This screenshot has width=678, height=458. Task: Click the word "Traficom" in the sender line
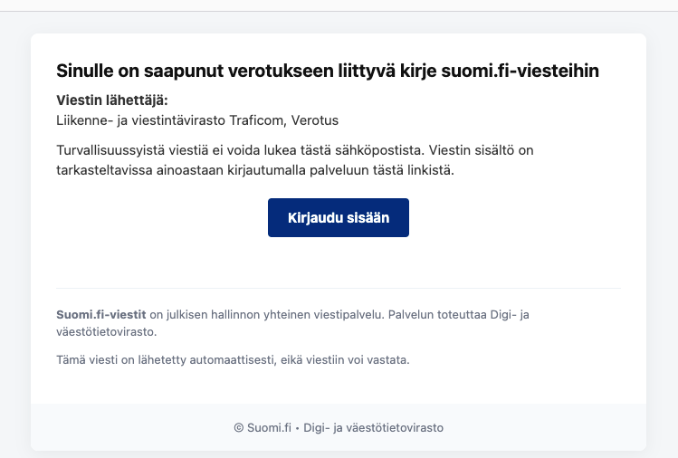(263, 119)
